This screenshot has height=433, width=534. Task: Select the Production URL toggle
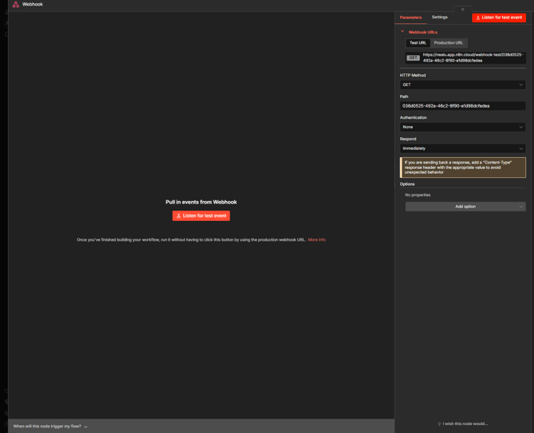[x=448, y=43]
